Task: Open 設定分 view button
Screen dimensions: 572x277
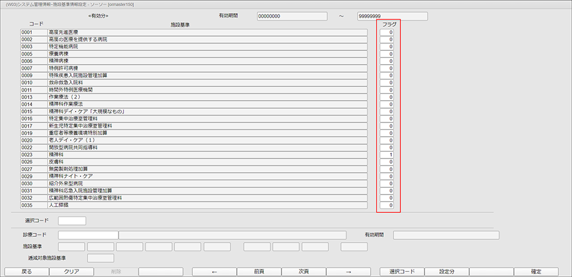Action: (x=447, y=272)
